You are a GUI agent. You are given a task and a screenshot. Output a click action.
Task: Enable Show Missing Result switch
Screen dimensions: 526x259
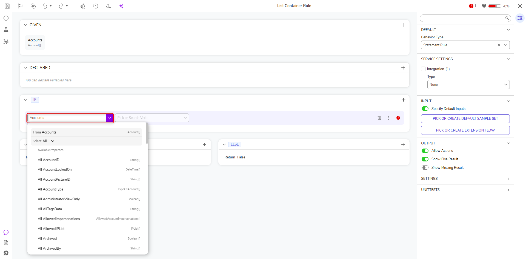(425, 168)
